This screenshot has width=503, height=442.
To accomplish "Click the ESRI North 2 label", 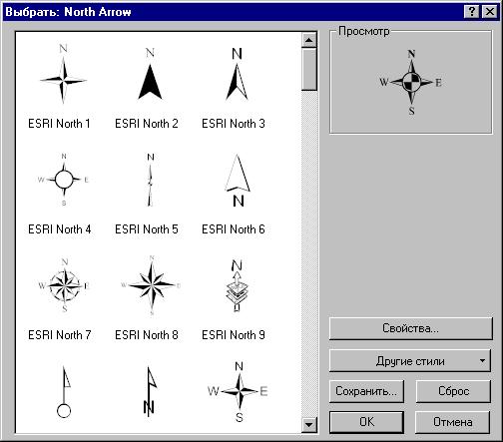I will (147, 124).
